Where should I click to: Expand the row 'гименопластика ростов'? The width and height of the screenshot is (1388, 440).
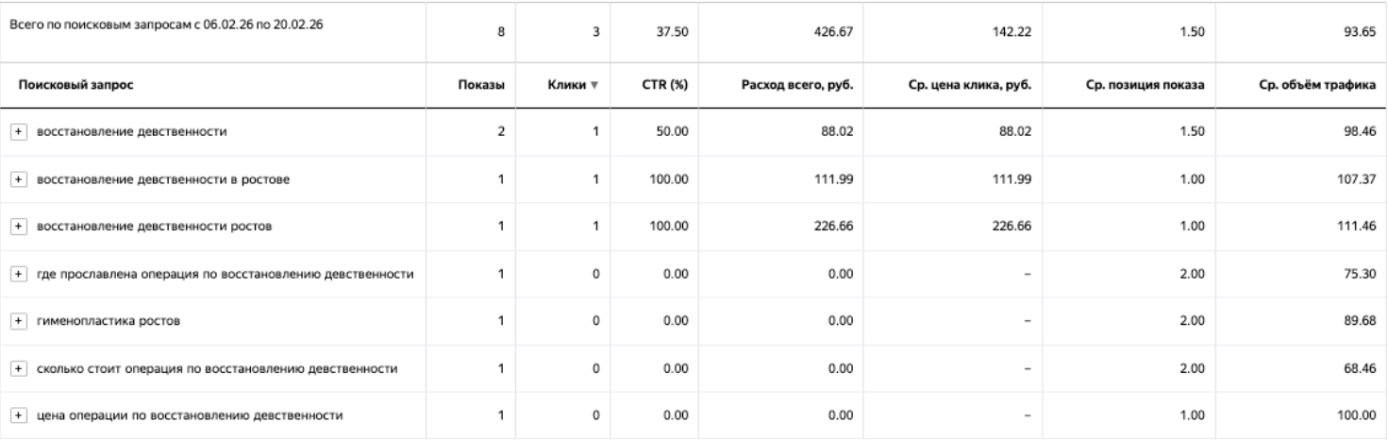(16, 321)
